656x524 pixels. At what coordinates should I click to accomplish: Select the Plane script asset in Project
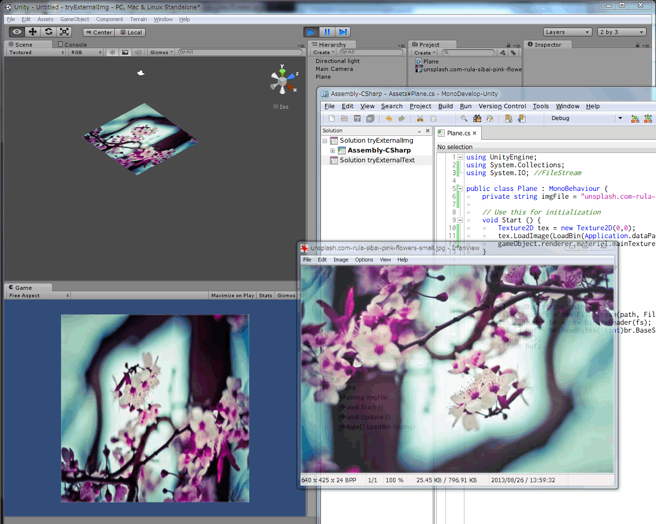[x=427, y=62]
